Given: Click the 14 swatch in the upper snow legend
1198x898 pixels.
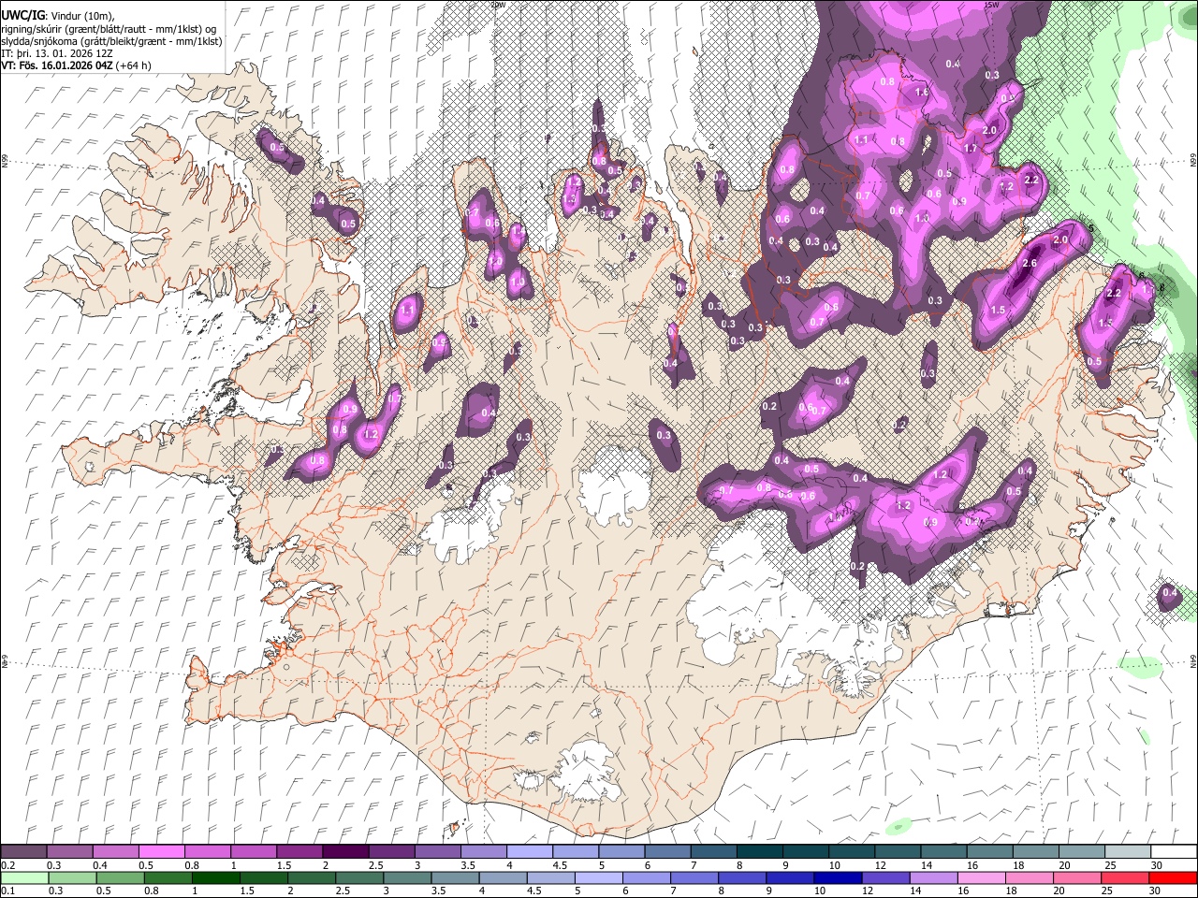Looking at the screenshot, I should pos(942,852).
